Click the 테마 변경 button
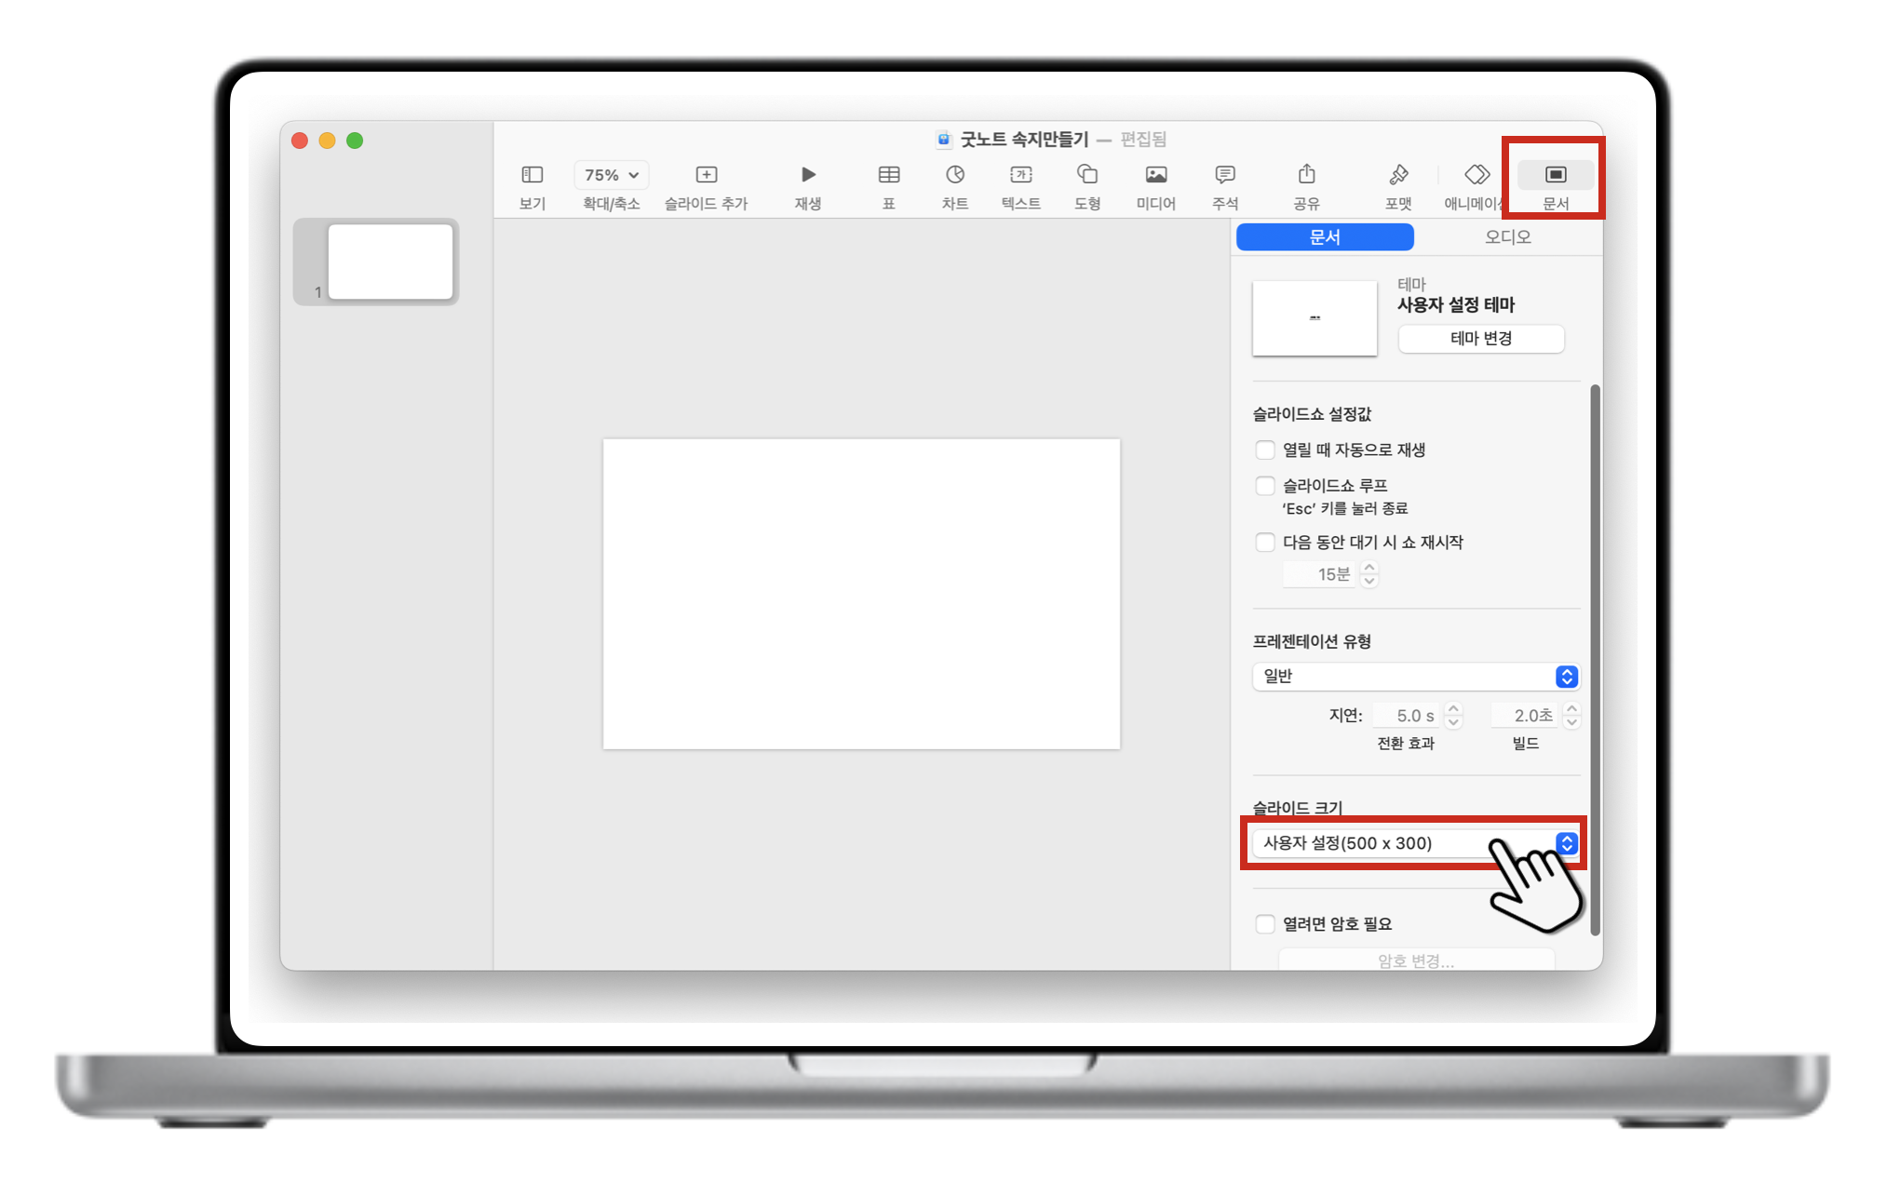 pos(1480,339)
